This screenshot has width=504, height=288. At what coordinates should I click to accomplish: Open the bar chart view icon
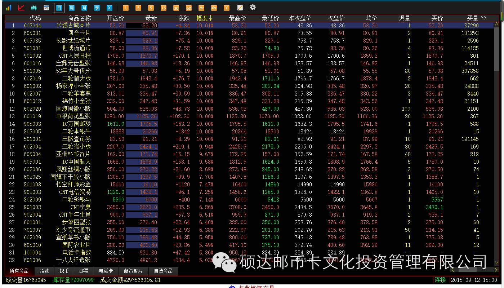[9, 8]
